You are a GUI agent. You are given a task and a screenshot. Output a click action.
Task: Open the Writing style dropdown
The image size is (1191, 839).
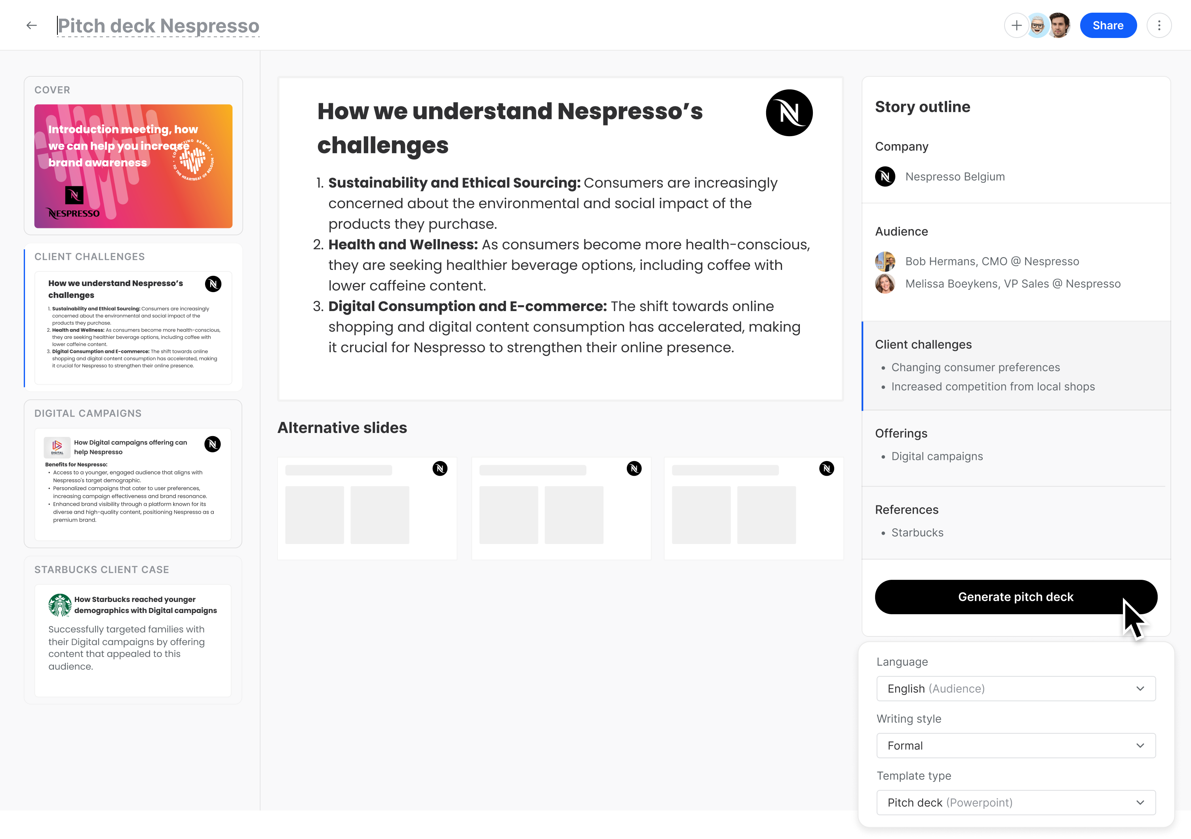point(1016,746)
